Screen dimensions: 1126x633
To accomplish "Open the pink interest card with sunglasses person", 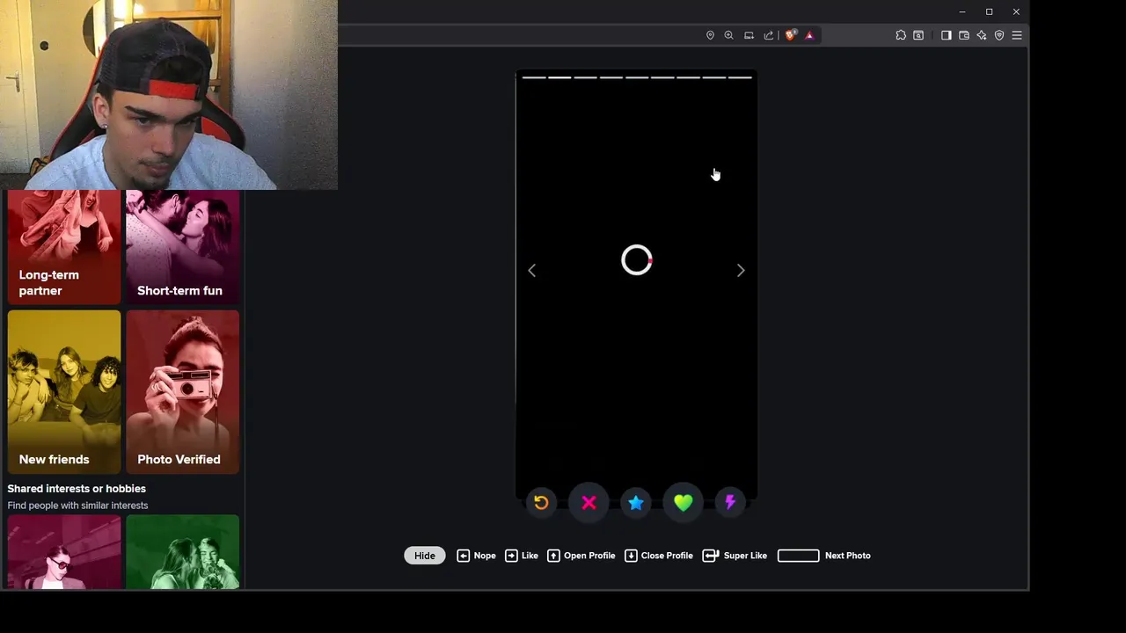I will tap(64, 552).
